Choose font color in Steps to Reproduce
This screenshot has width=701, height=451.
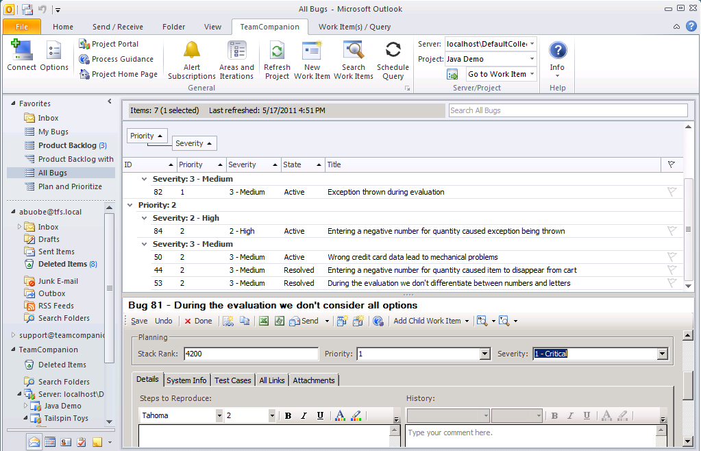(340, 415)
